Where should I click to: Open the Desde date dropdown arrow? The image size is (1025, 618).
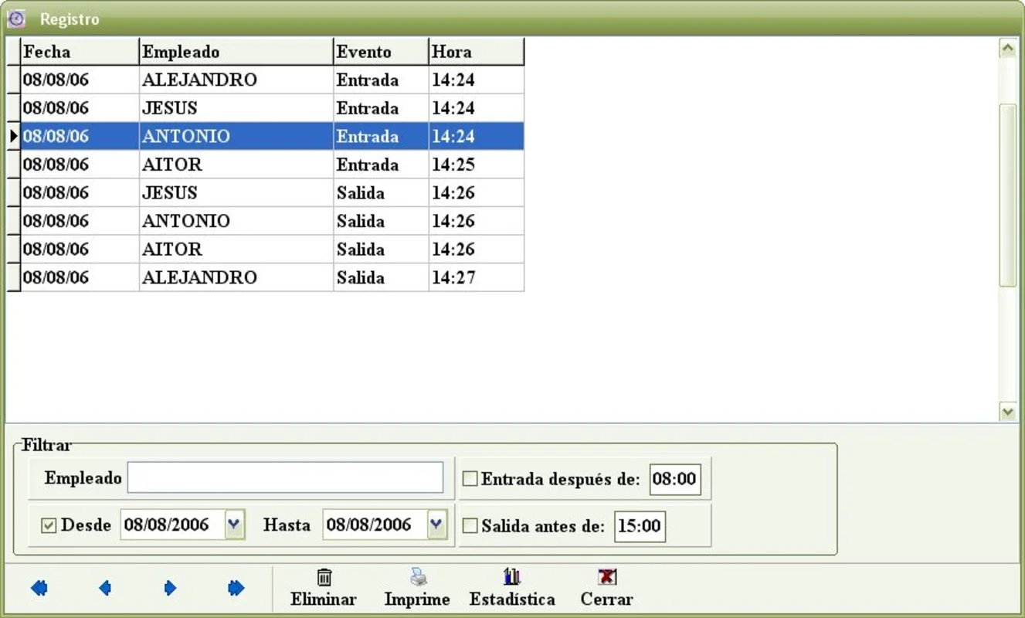pyautogui.click(x=235, y=525)
